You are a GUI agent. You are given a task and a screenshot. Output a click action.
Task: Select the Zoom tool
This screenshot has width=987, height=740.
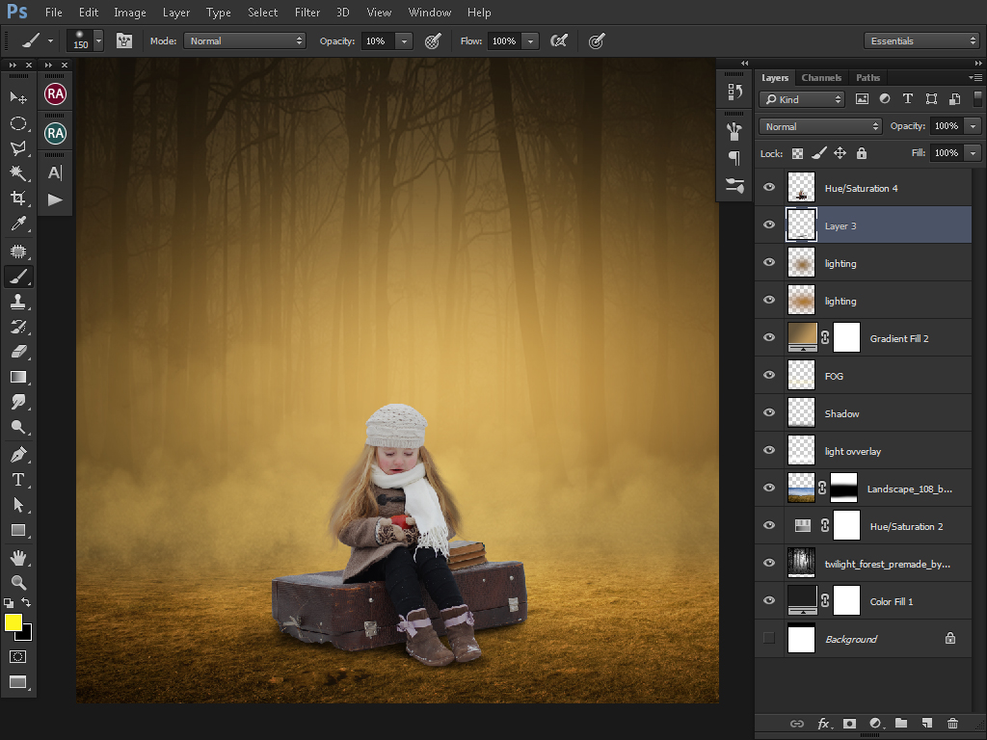tap(17, 582)
